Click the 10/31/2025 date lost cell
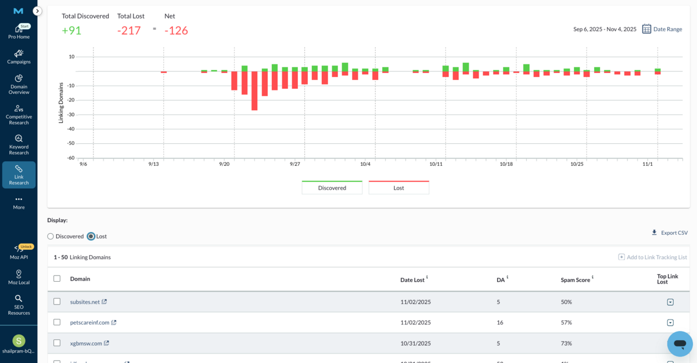Image resolution: width=697 pixels, height=363 pixels. (416, 343)
